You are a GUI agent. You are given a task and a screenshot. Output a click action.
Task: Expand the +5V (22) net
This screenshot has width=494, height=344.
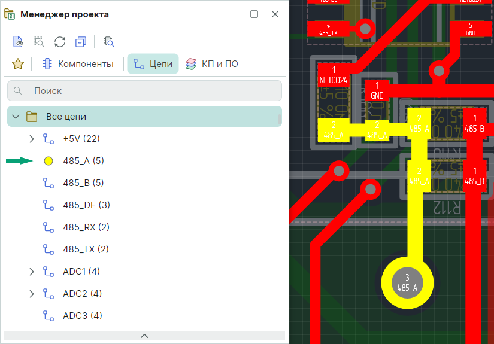coord(32,139)
